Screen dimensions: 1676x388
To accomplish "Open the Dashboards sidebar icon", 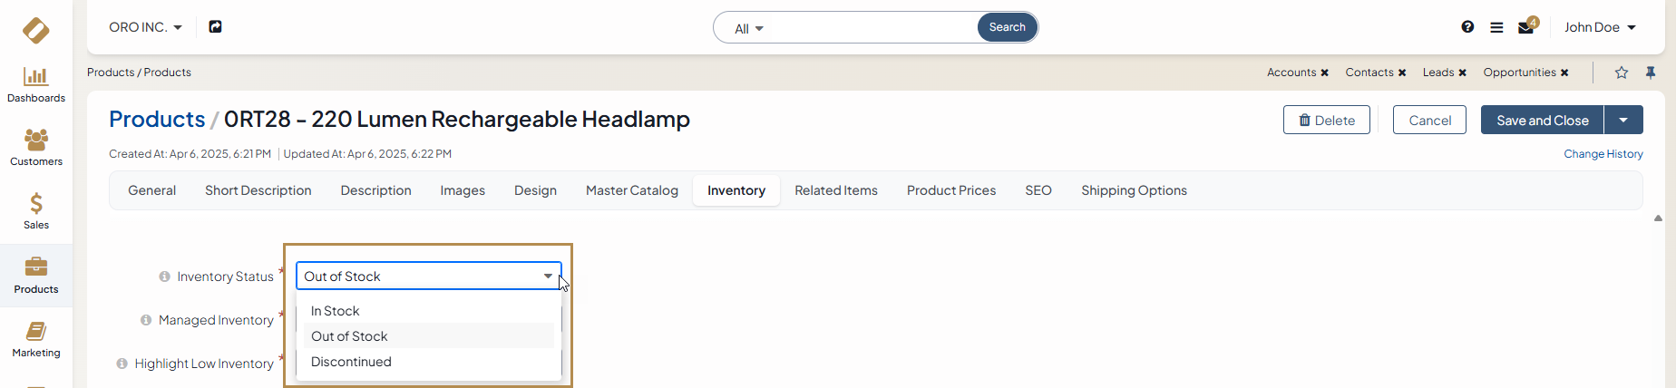I will coord(36,84).
